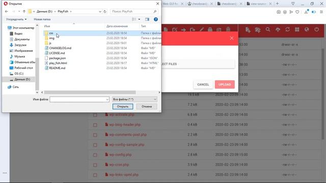Open the recent locations dropdown arrow

[19, 11]
